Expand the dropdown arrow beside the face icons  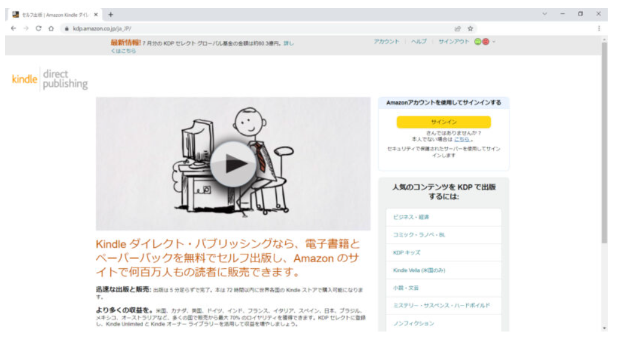pos(494,42)
